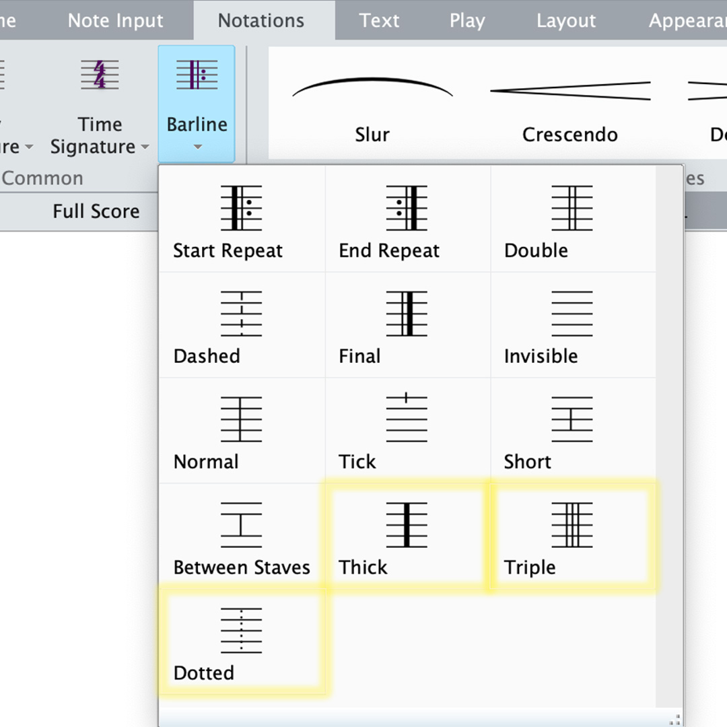727x727 pixels.
Task: Collapse the Barline dropdown button
Action: coord(197,104)
